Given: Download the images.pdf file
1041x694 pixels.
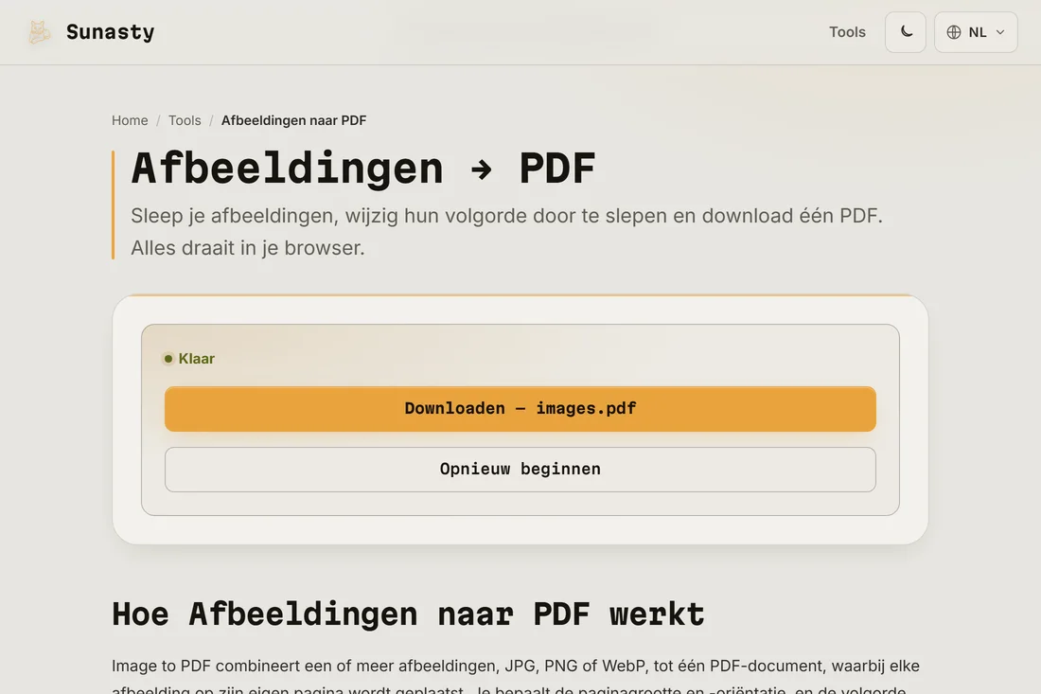Looking at the screenshot, I should (520, 409).
